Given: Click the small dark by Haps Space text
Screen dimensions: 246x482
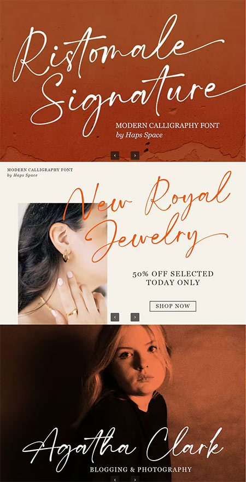Looking at the screenshot, I should [22, 175].
